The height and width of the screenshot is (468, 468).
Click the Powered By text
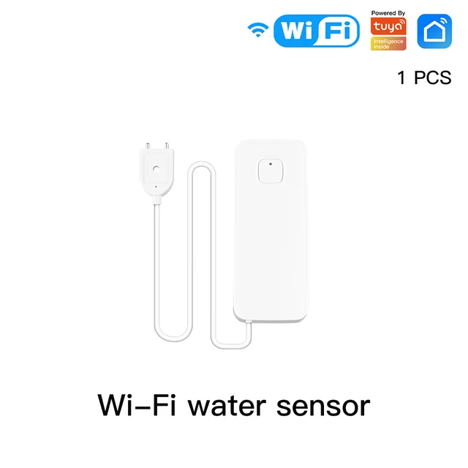[x=388, y=13]
